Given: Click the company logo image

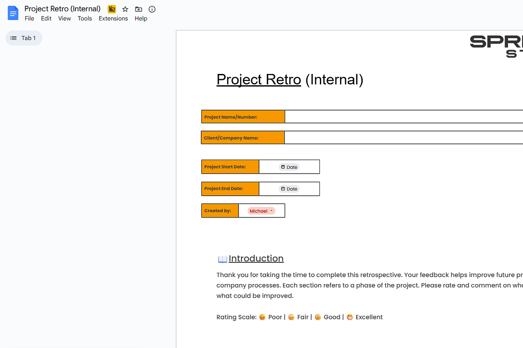Looking at the screenshot, I should click(x=496, y=47).
